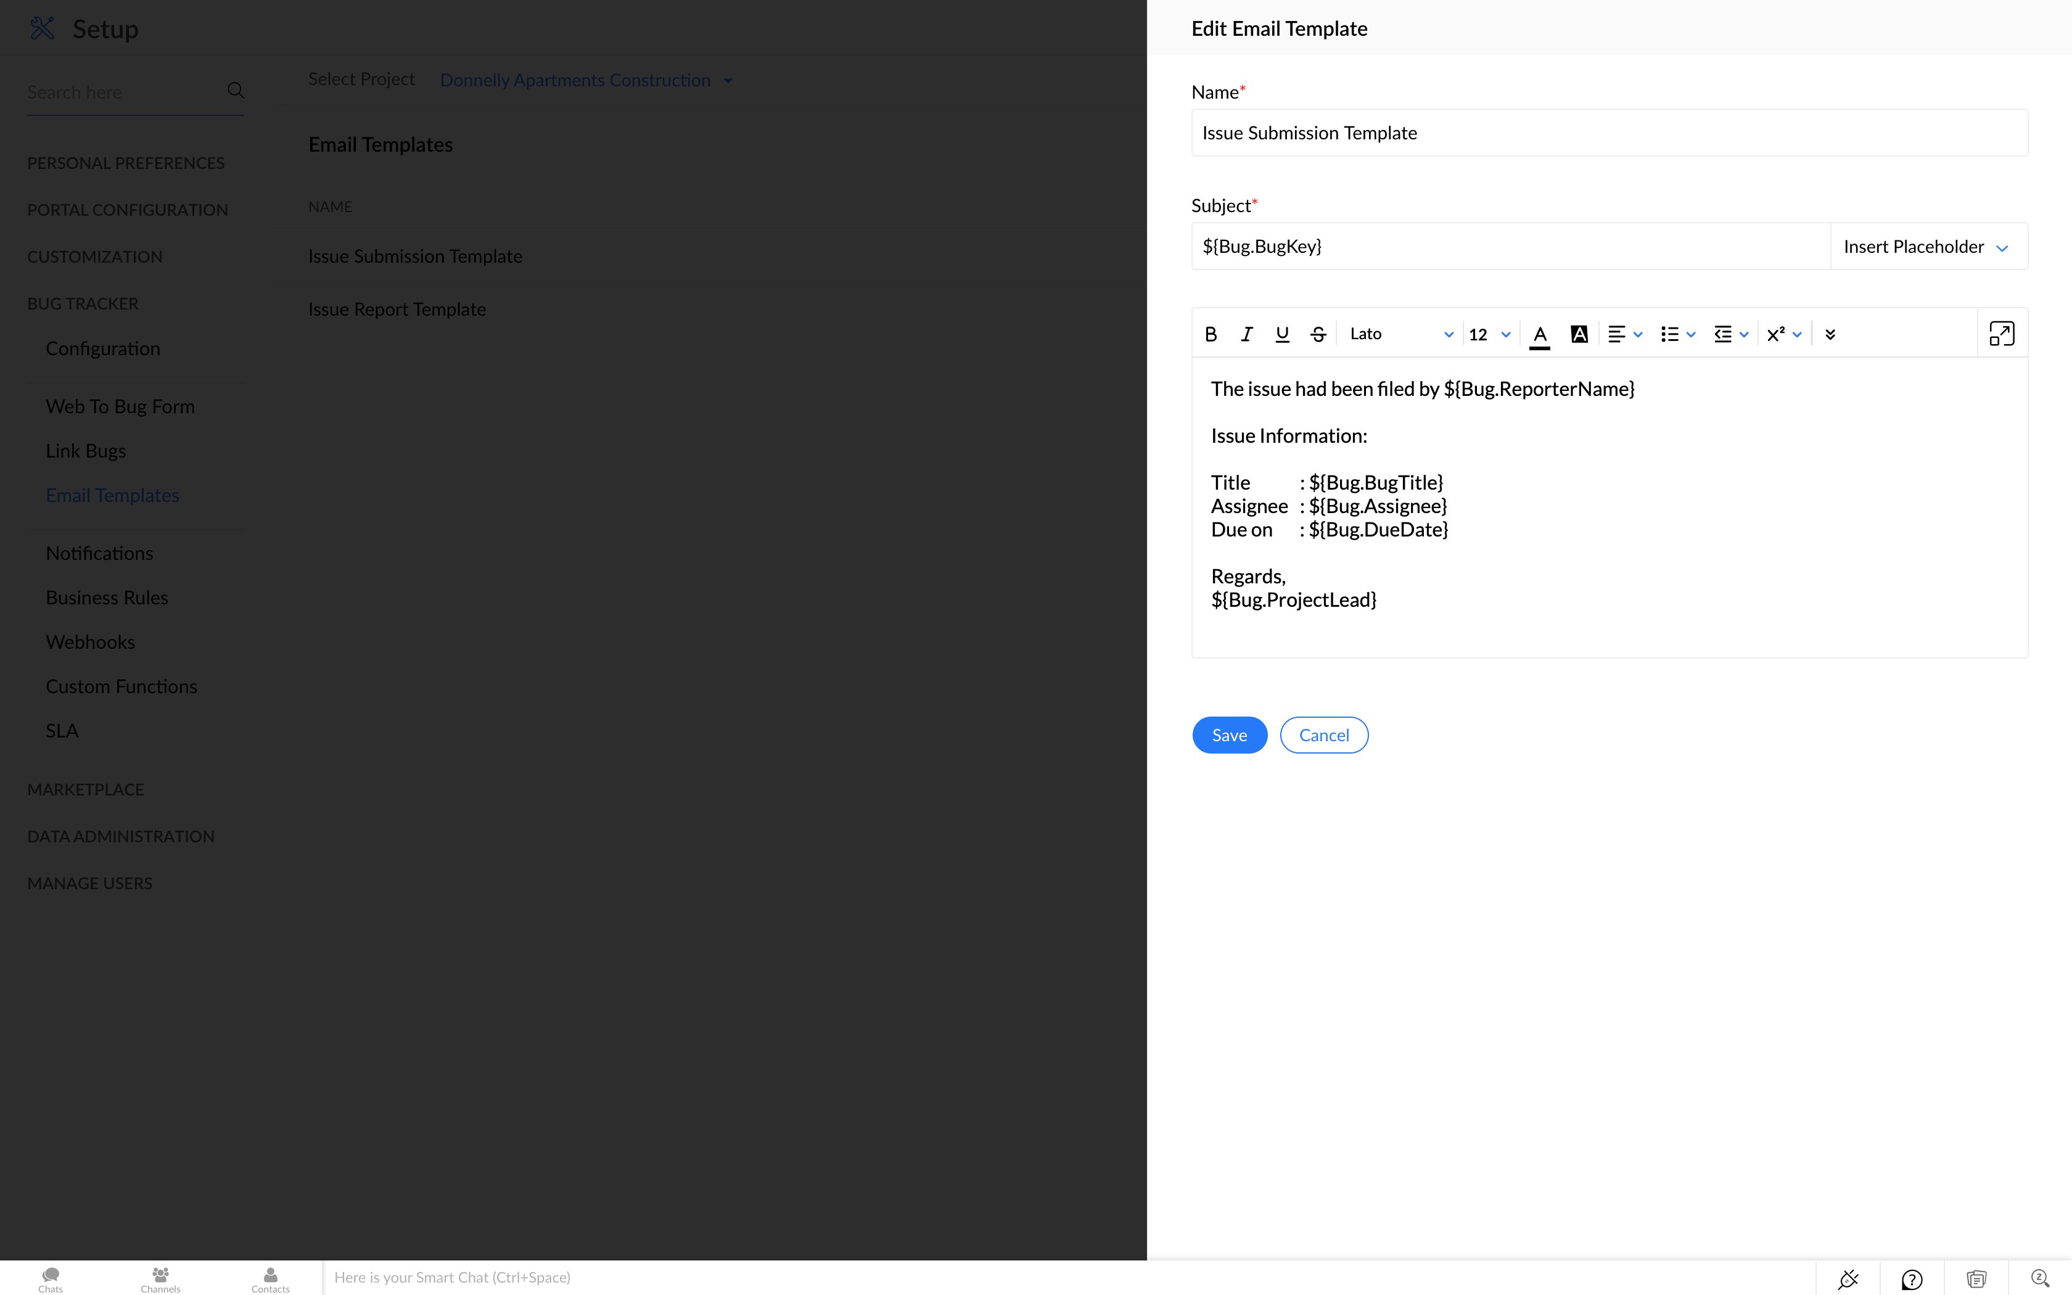Select Email Templates in sidebar
The width and height of the screenshot is (2072, 1295).
point(112,496)
